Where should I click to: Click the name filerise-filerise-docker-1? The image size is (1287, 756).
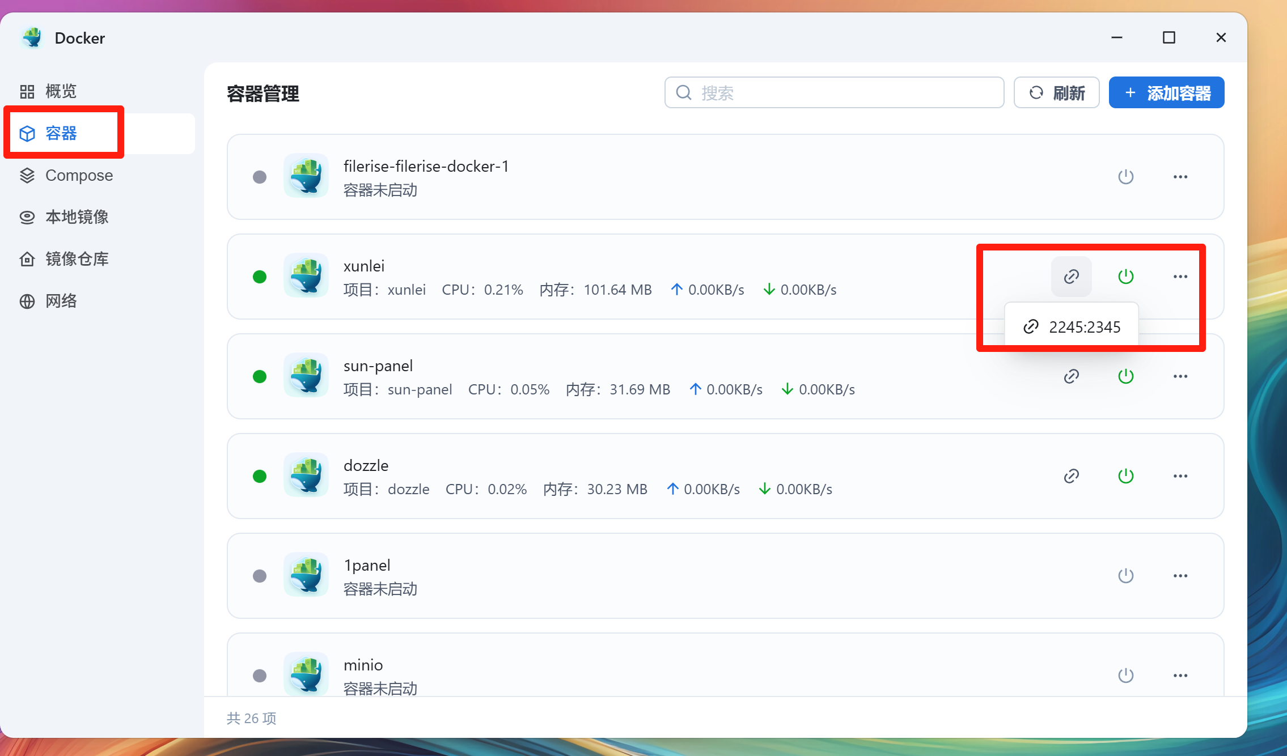tap(426, 167)
